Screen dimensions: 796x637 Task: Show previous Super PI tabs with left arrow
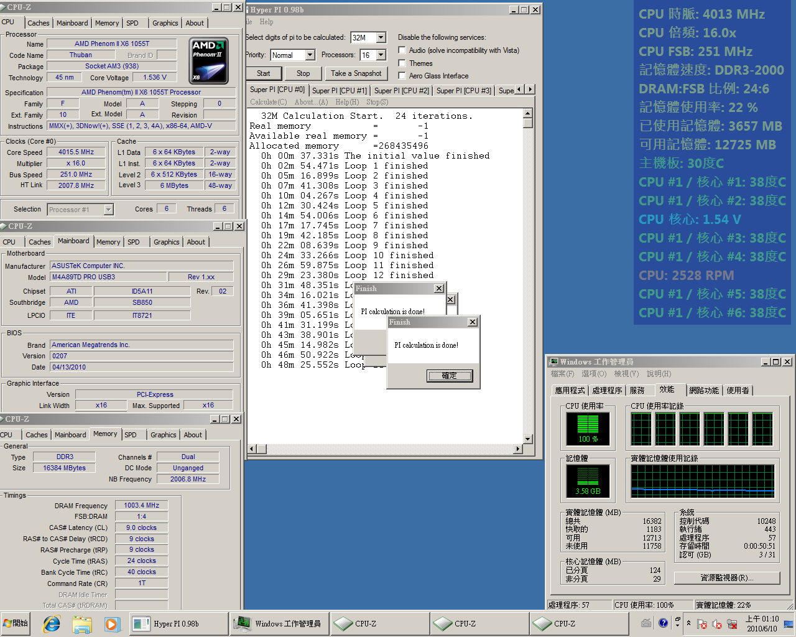[x=520, y=90]
